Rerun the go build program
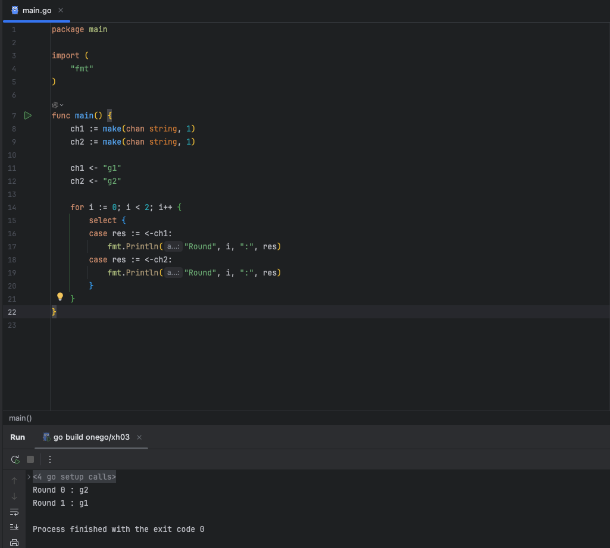The width and height of the screenshot is (610, 548). pos(15,459)
